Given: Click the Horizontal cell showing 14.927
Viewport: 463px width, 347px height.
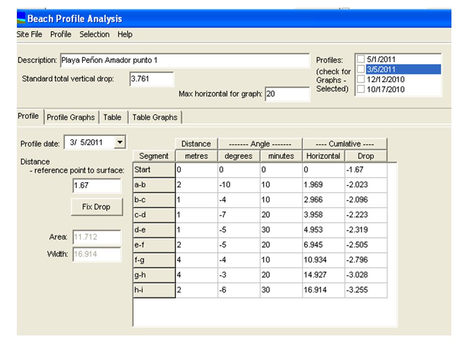Looking at the screenshot, I should point(324,275).
